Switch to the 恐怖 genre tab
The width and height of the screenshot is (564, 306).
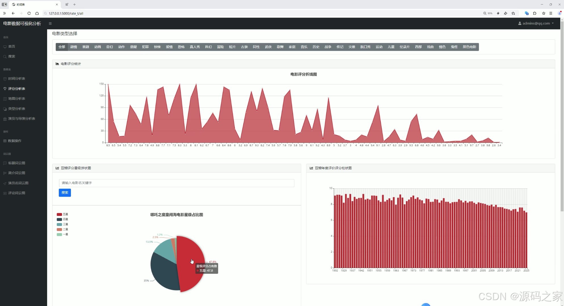pyautogui.click(x=181, y=47)
